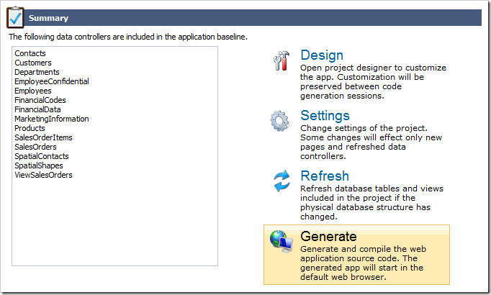Screen dimensions: 491x295
Task: Click the Settings description paragraph
Action: 371,142
